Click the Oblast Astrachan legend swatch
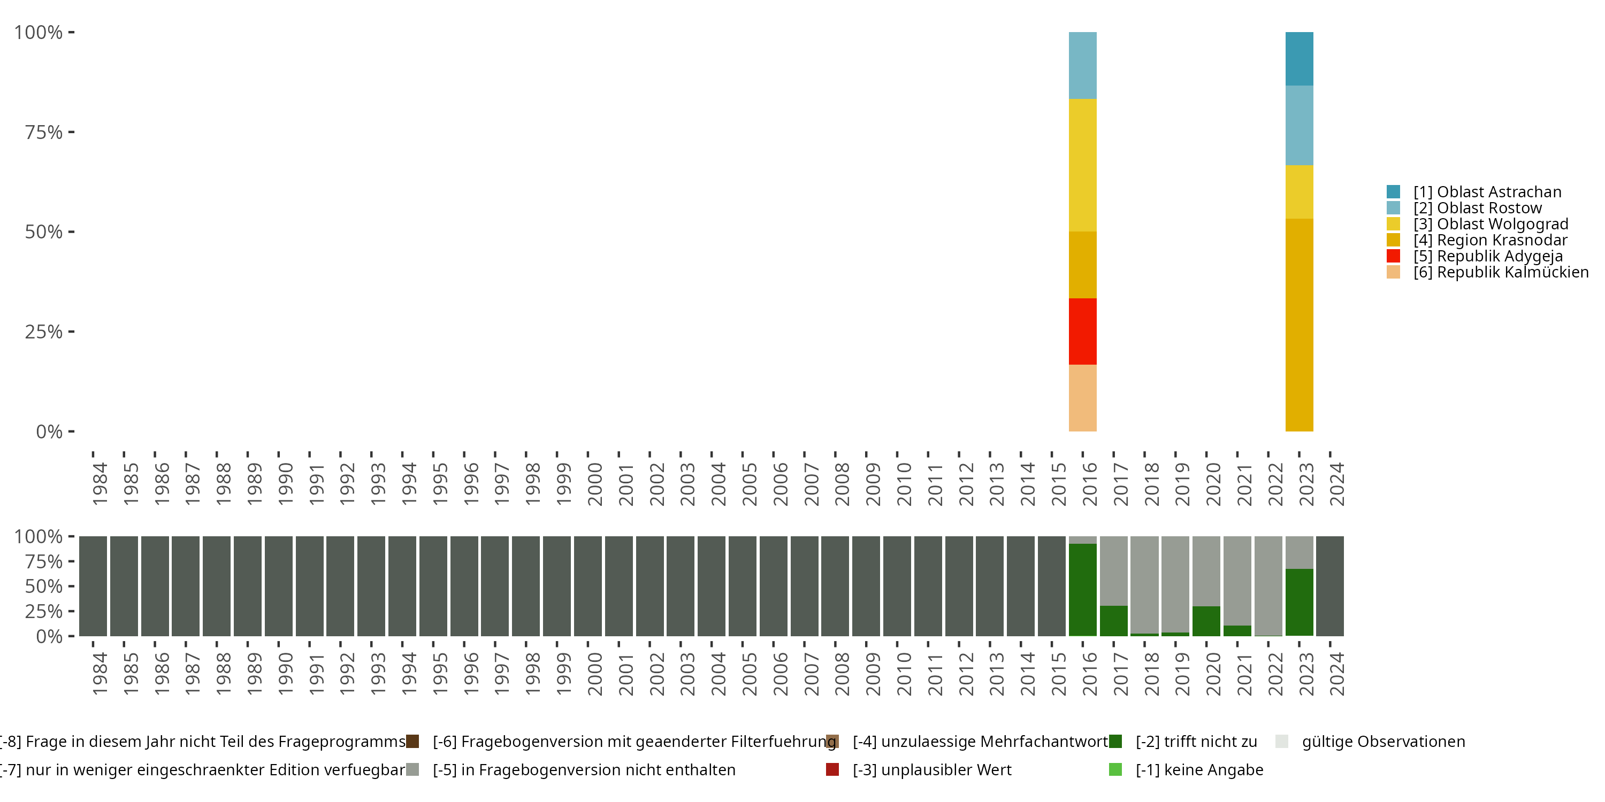The height and width of the screenshot is (802, 1605). pos(1393,192)
